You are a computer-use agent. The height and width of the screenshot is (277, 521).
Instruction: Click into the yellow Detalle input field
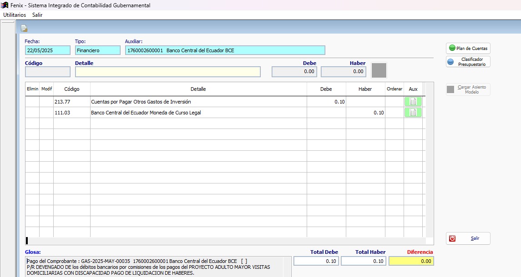coord(167,72)
